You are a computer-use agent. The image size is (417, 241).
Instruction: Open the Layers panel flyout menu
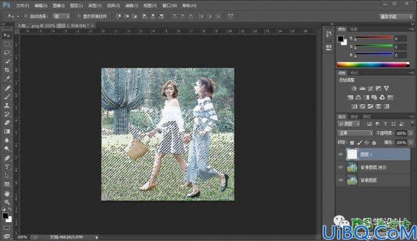(412, 116)
